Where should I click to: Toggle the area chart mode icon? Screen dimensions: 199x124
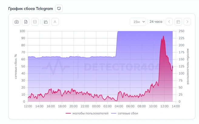click(46, 22)
